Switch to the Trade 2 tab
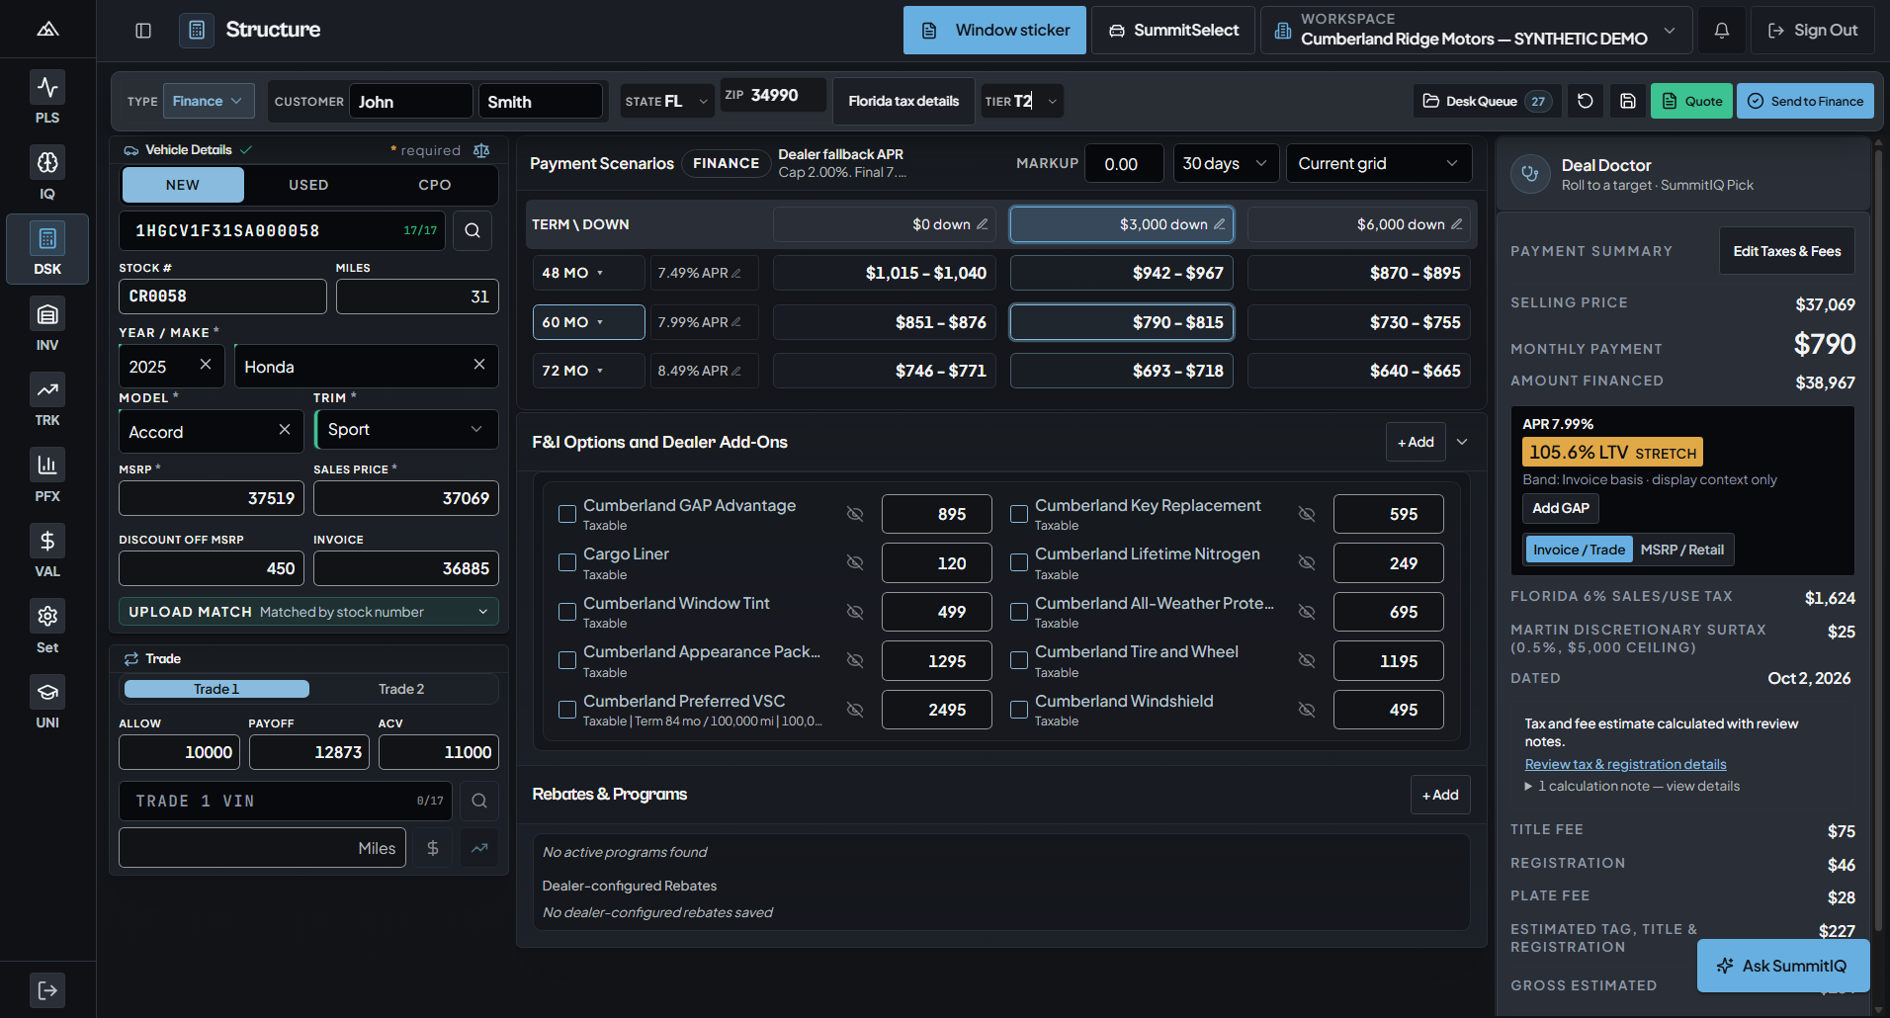The width and height of the screenshot is (1890, 1018). pos(401,689)
